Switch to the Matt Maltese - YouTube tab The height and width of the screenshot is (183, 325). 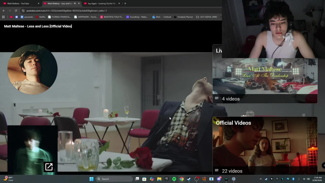18,4
